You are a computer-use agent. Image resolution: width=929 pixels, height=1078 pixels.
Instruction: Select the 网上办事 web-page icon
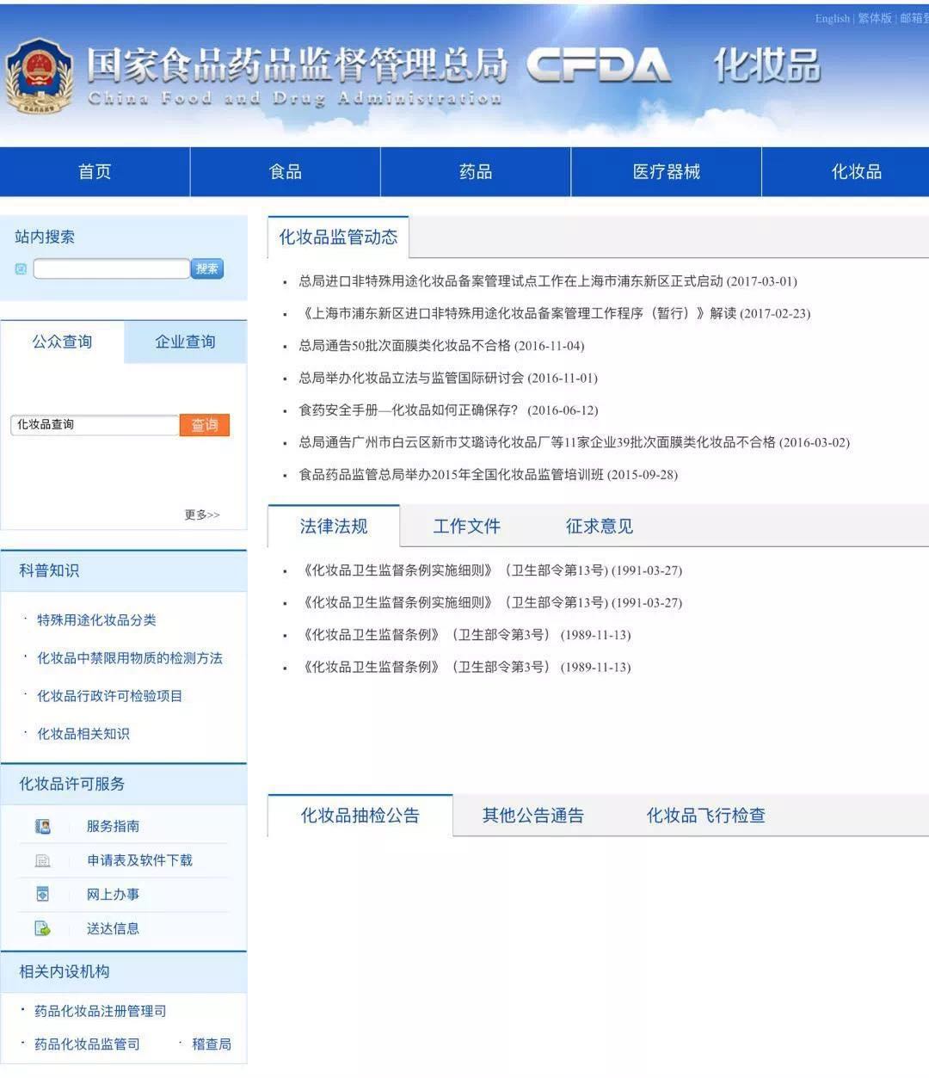43,894
